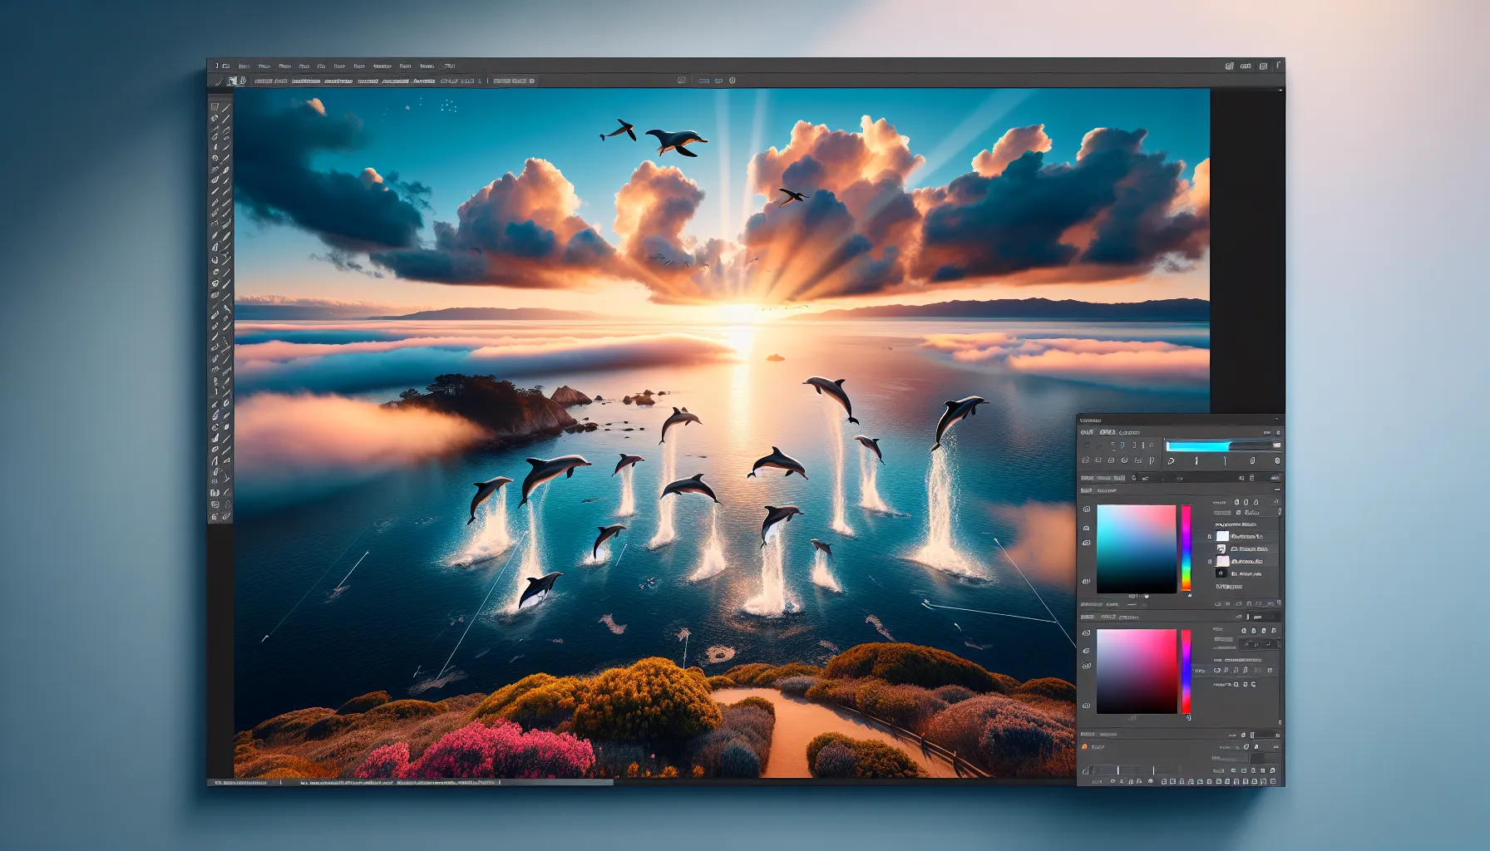The image size is (1490, 851).
Task: Switch to the second tab in the right panel
Action: click(1108, 432)
